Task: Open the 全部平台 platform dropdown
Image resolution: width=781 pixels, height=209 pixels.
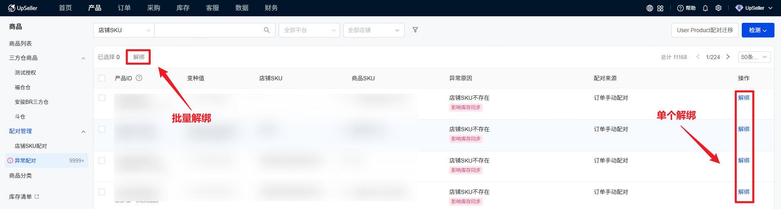Action: [309, 30]
